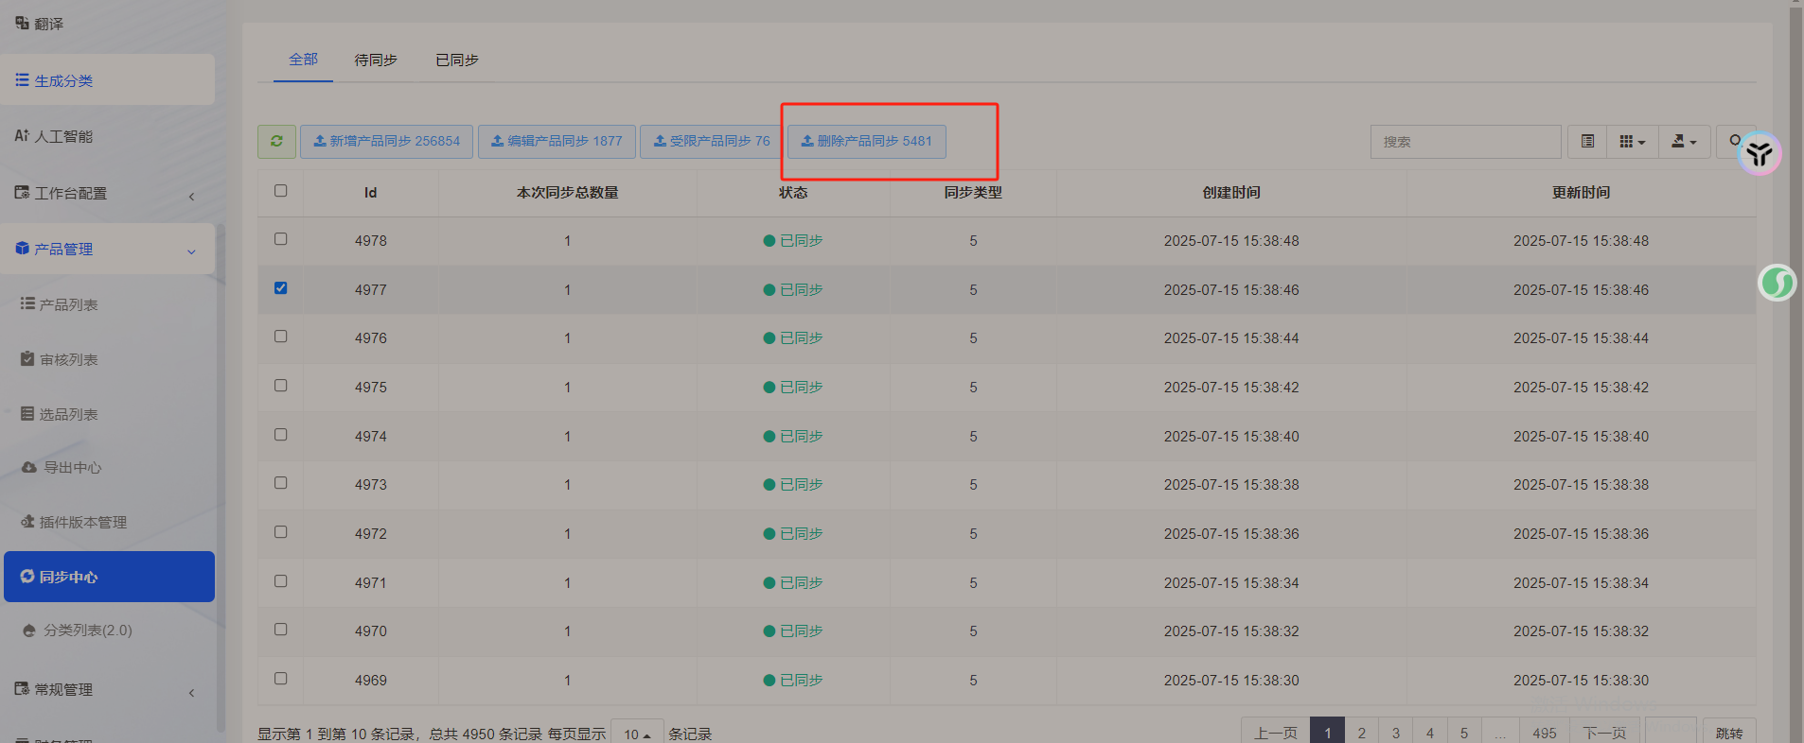Open 插件版本管理 in the sidebar
This screenshot has width=1804, height=743.
point(82,523)
